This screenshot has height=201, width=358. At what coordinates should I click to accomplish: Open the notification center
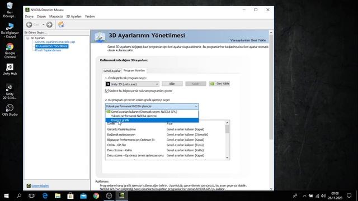pyautogui.click(x=349, y=196)
